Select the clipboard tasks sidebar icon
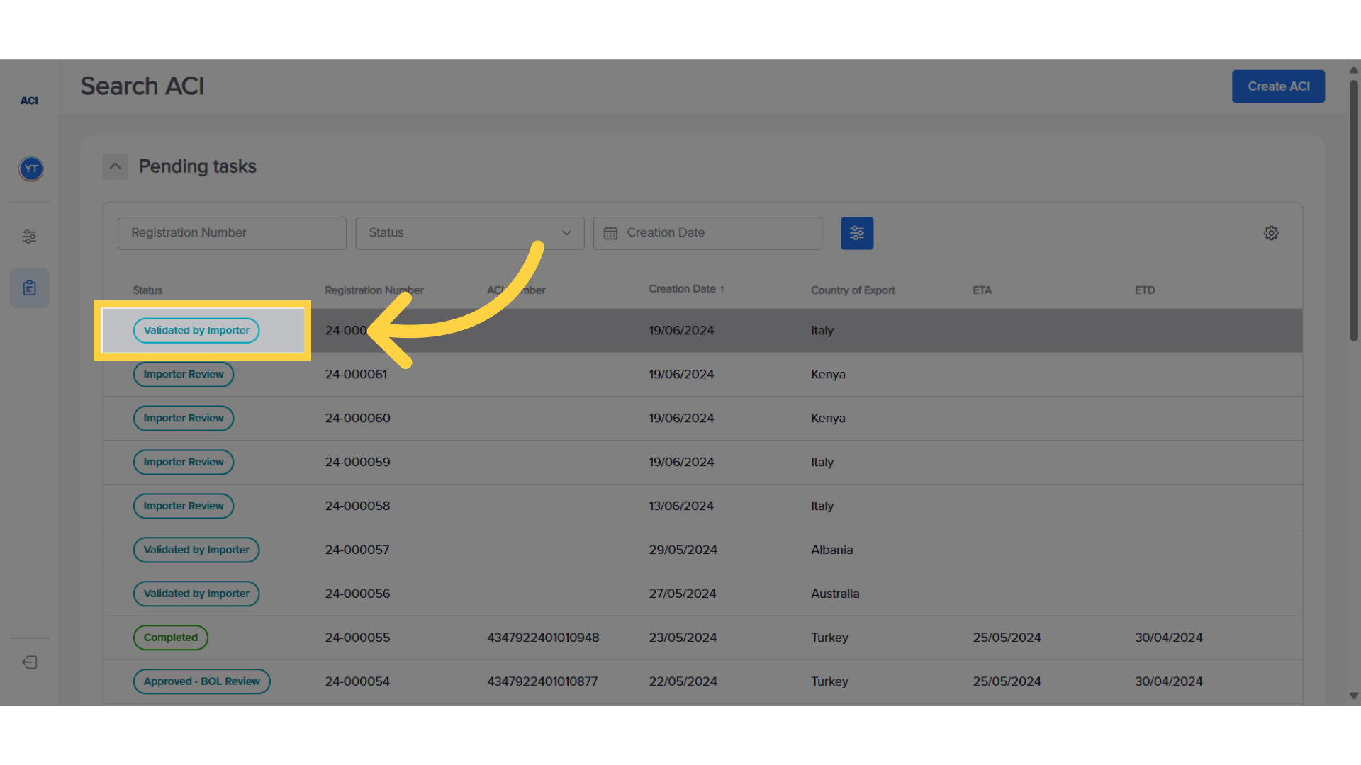Screen dimensions: 1361x765 pos(29,288)
